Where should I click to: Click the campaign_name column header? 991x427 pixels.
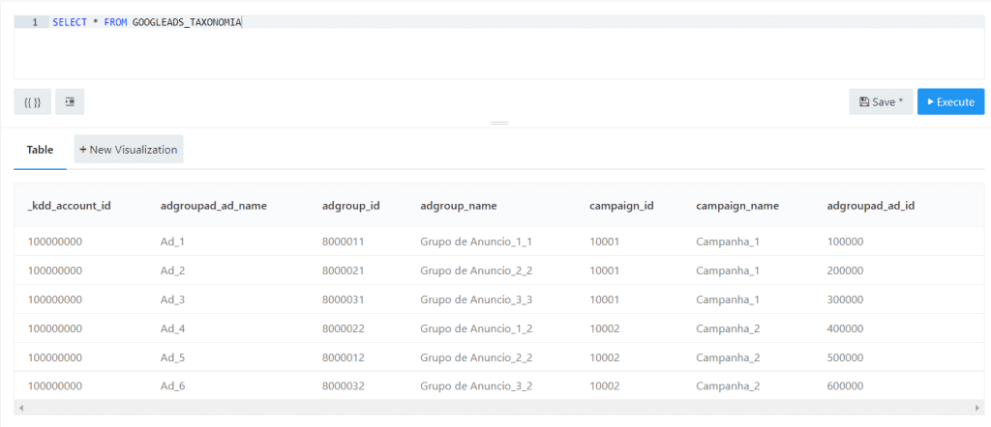[x=736, y=205]
